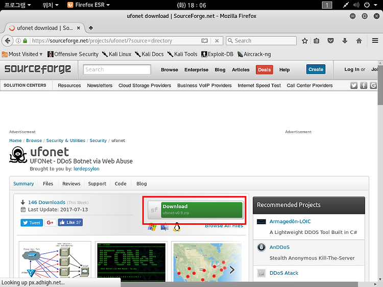Click the ufonet octopus project logo
The image size is (383, 287).
18,155
